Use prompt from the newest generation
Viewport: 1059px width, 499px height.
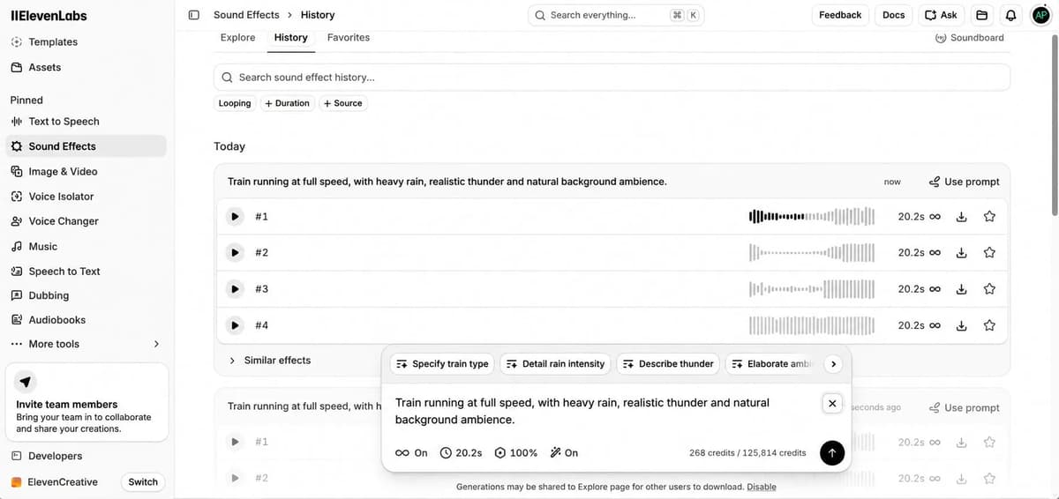965,182
